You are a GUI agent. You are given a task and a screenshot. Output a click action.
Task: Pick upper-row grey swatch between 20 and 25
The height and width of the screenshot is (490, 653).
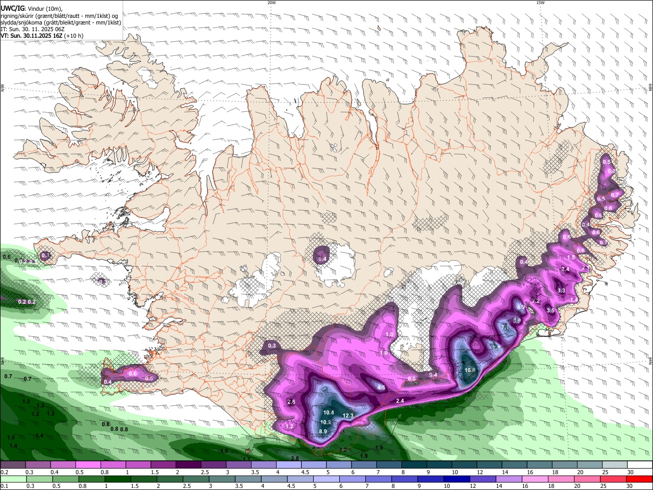590,465
